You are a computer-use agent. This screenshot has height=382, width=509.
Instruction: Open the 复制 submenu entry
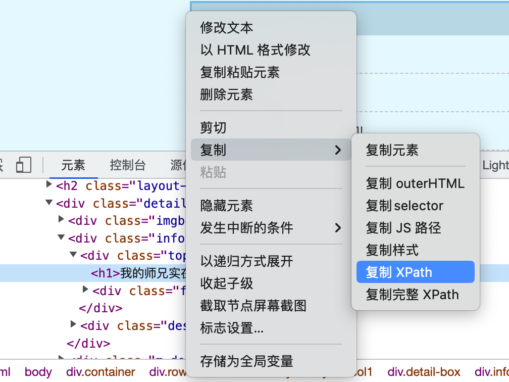tap(271, 150)
